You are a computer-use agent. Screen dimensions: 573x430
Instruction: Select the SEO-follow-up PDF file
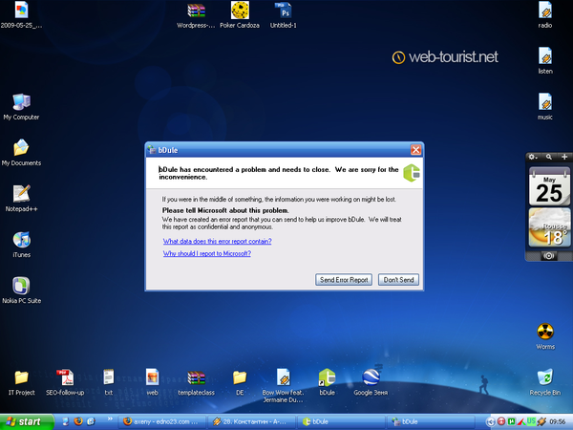click(x=65, y=382)
